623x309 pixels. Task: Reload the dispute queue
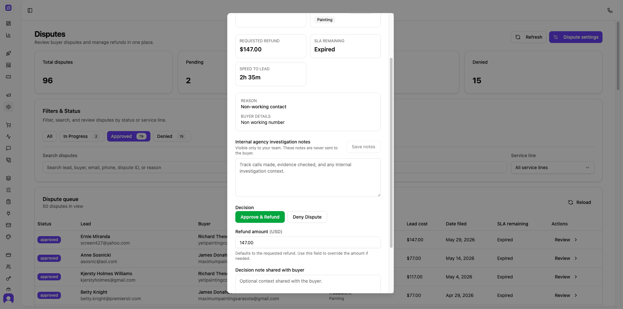(x=579, y=202)
